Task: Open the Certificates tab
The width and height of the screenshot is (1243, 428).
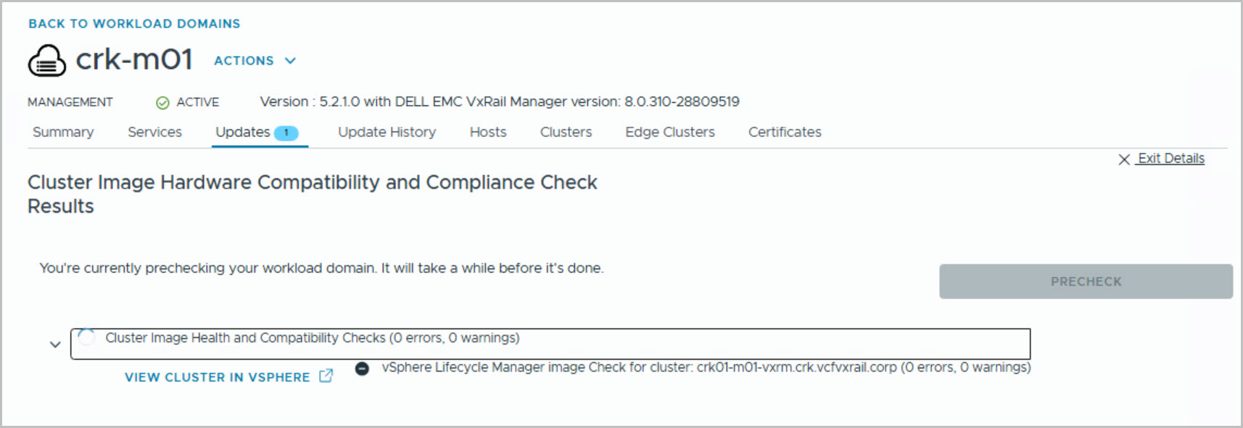Action: (785, 132)
